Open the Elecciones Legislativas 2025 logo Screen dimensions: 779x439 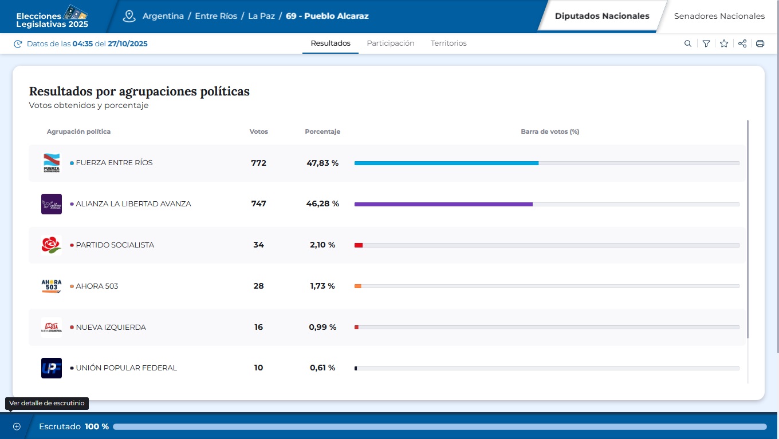(53, 17)
